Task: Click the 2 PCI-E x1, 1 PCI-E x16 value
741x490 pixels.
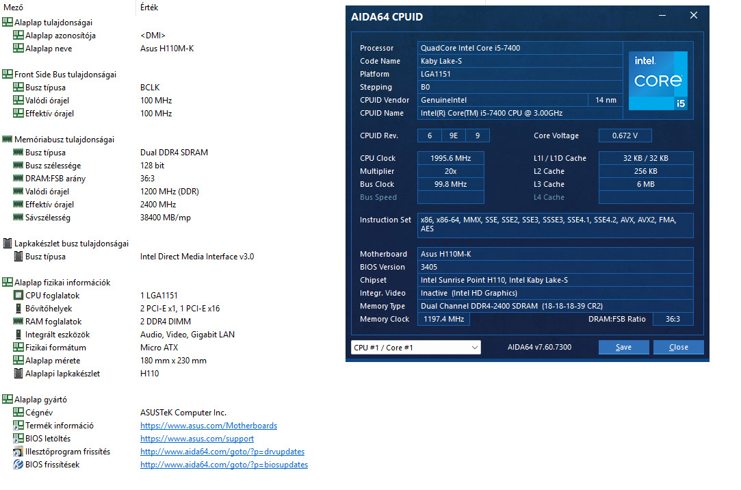Action: 180,308
